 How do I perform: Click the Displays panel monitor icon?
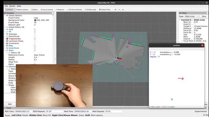(x=5, y=13)
